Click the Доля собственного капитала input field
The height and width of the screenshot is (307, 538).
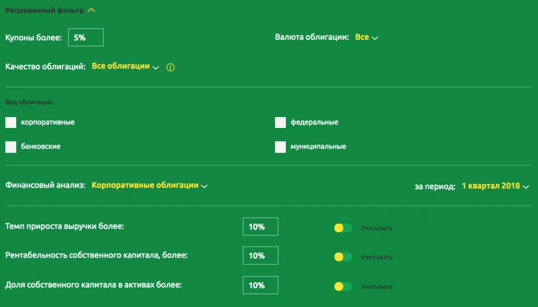[260, 285]
